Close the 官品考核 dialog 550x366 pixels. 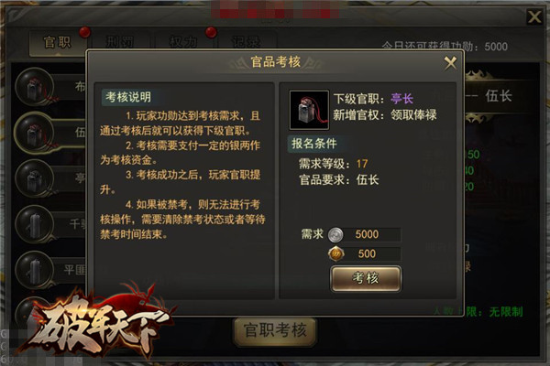(x=450, y=63)
